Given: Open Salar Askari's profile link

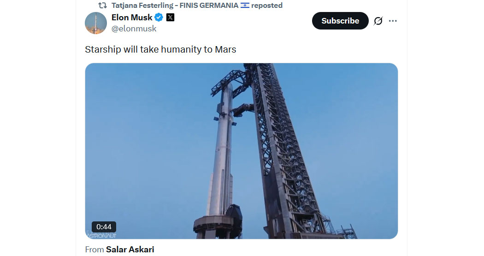Looking at the screenshot, I should (x=130, y=250).
